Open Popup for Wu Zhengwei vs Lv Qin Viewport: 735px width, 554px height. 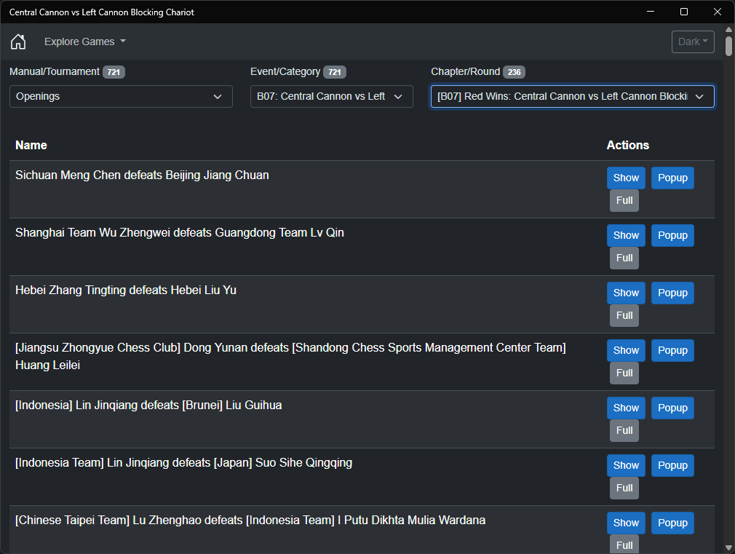[672, 235]
